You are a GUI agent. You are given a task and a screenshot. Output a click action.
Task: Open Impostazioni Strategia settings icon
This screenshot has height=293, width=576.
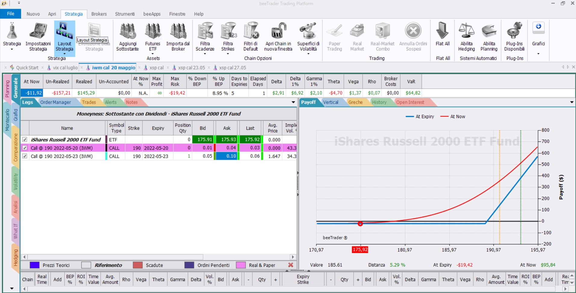click(38, 31)
